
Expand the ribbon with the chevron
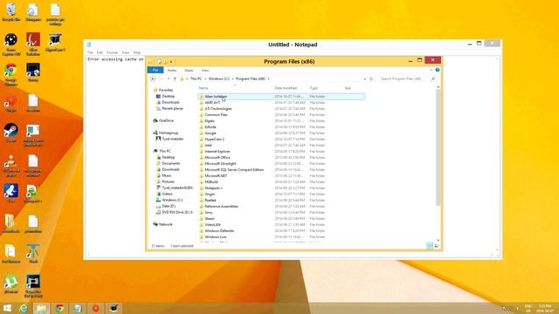click(431, 70)
